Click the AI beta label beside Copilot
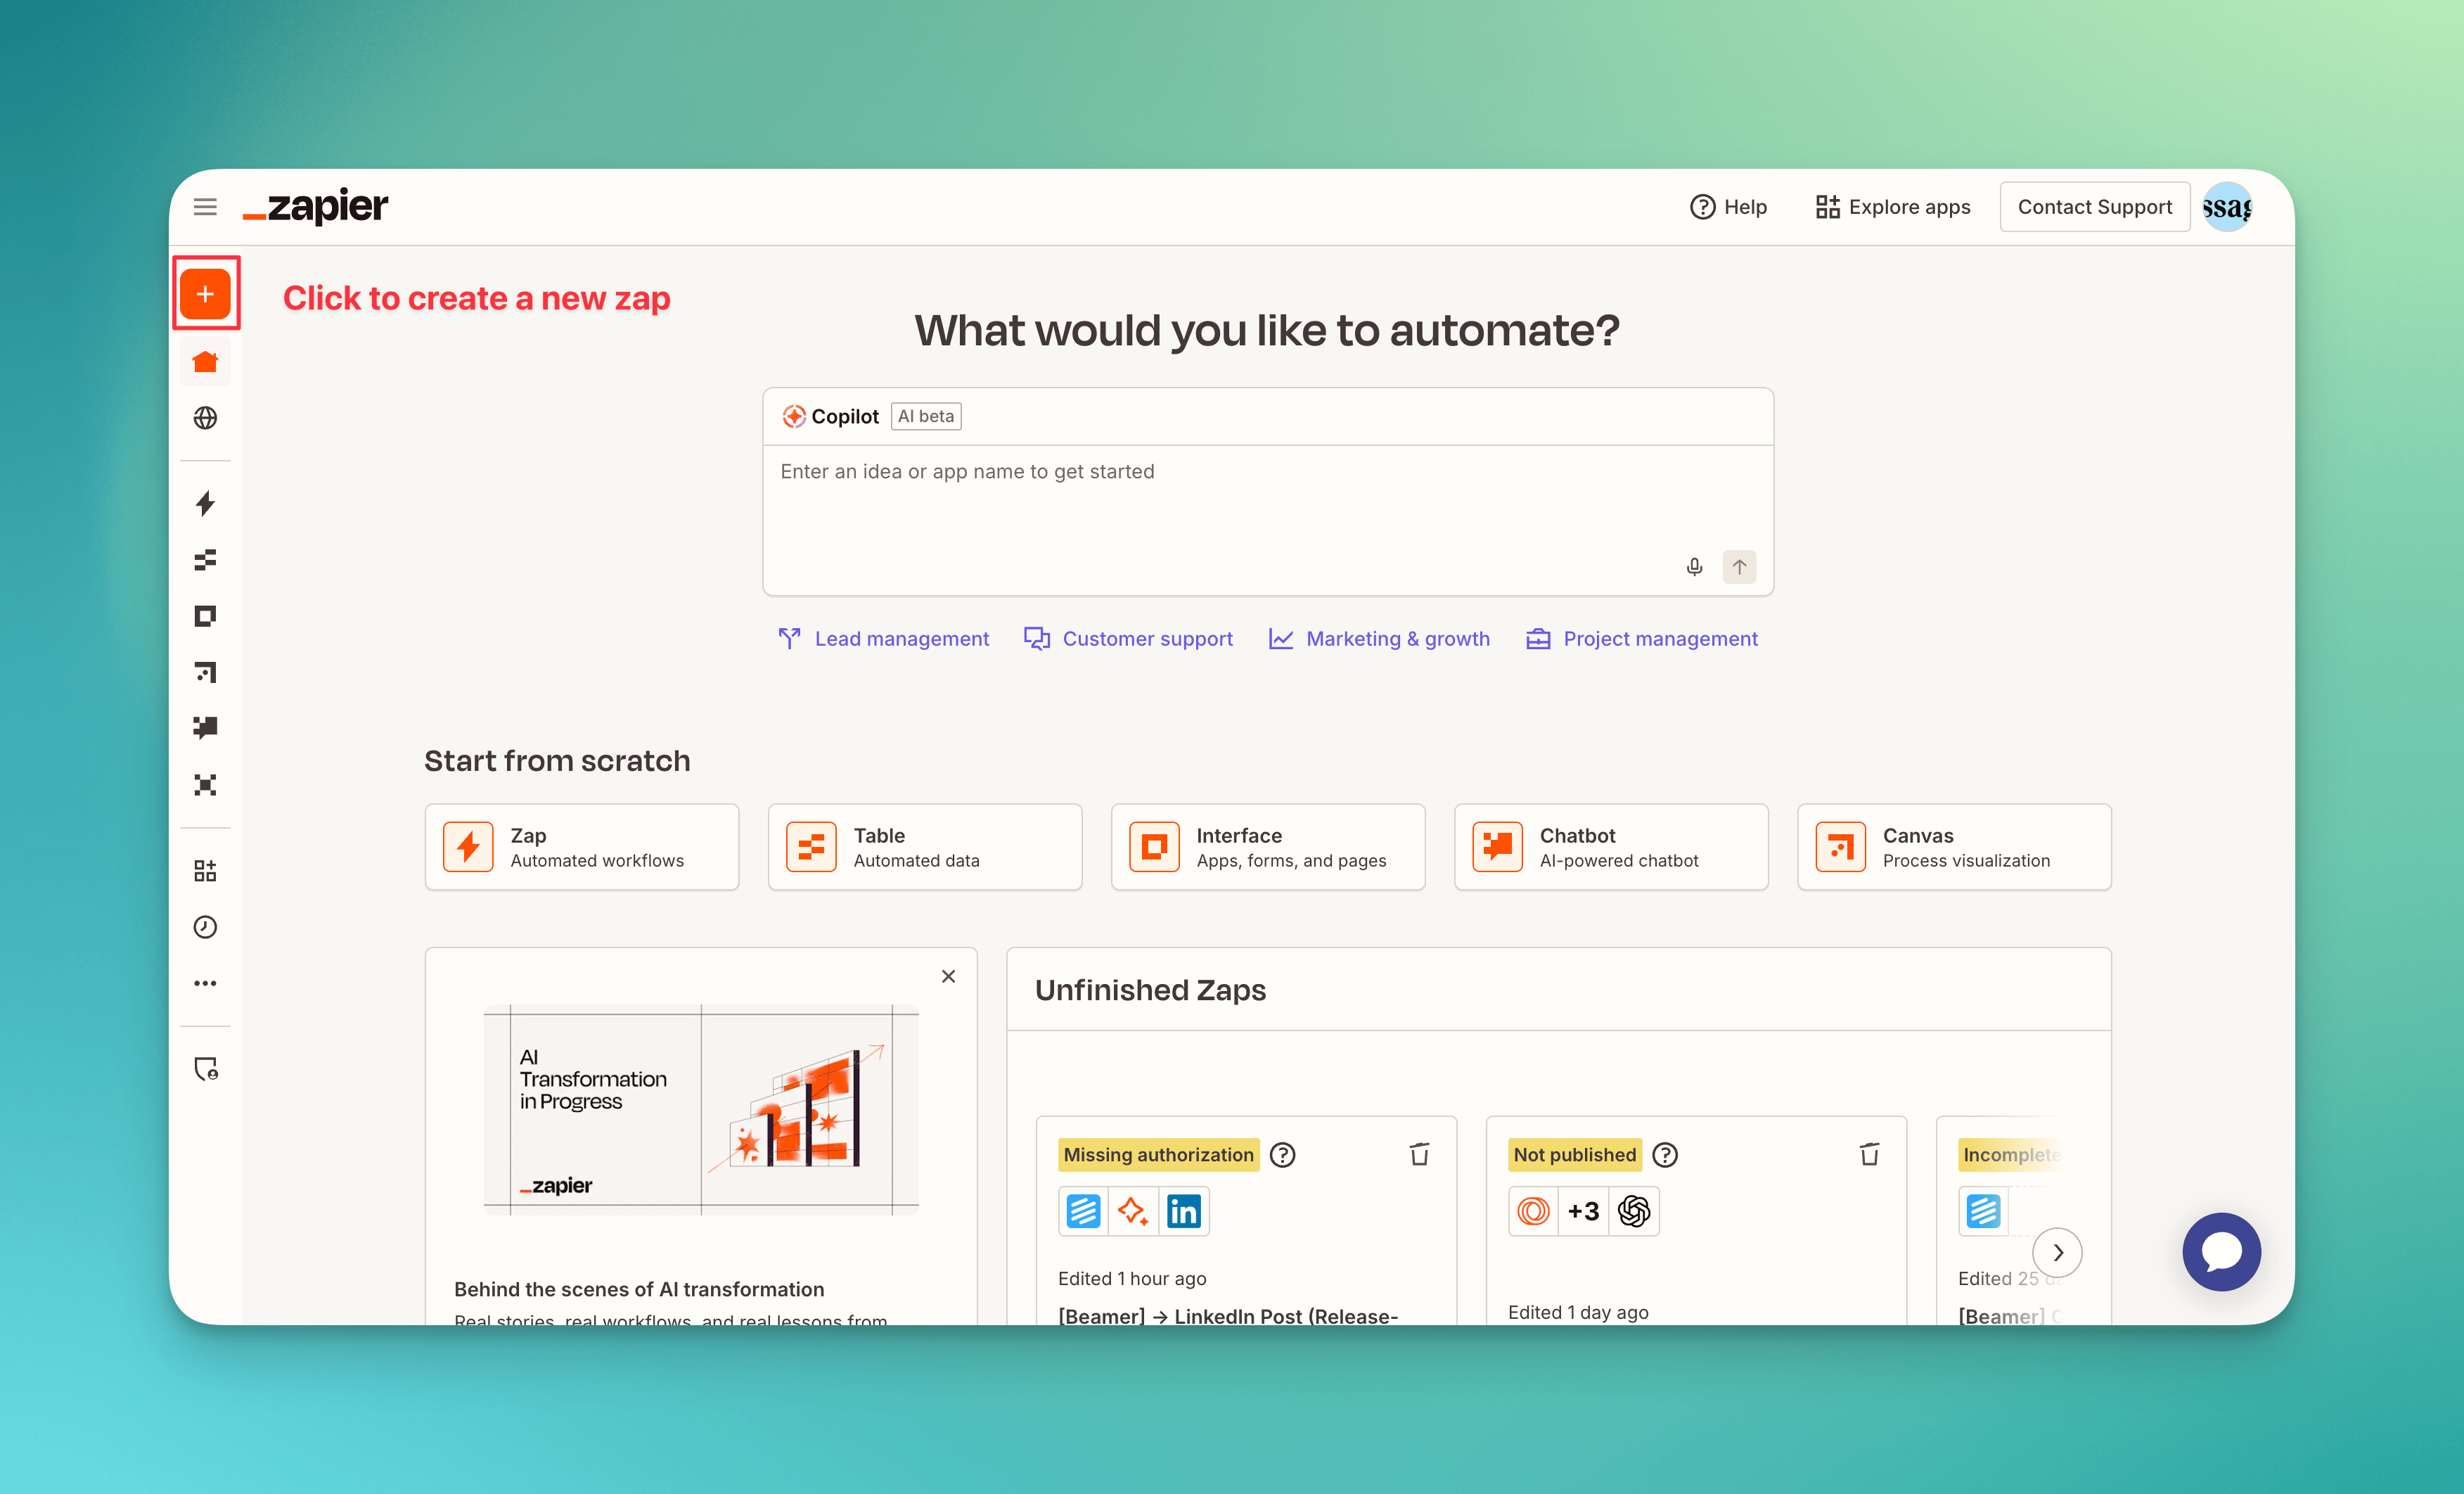Screen dimensions: 2464x1494 926,416
